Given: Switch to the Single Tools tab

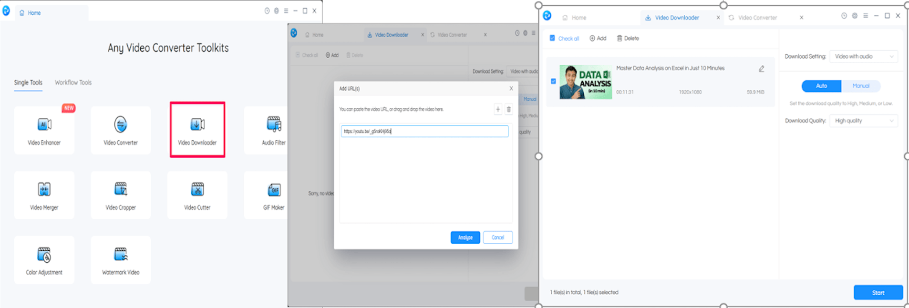Looking at the screenshot, I should (x=28, y=82).
